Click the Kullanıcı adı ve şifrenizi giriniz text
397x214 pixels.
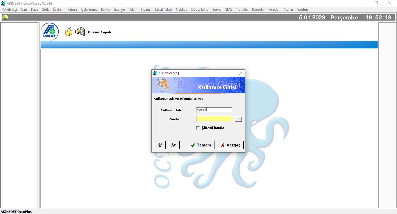(x=178, y=99)
